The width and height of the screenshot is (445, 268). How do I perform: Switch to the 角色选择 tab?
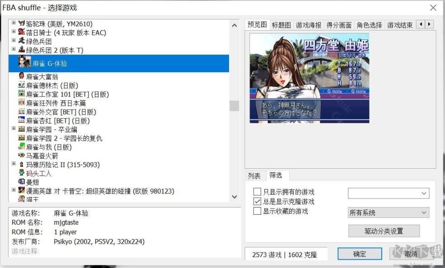point(369,25)
